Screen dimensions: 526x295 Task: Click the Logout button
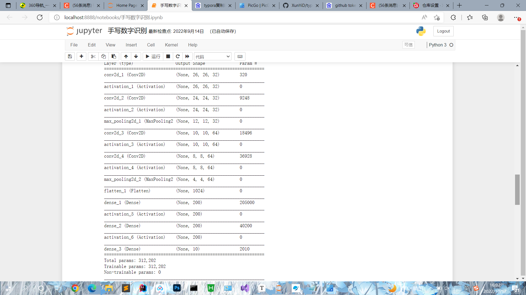(x=443, y=31)
